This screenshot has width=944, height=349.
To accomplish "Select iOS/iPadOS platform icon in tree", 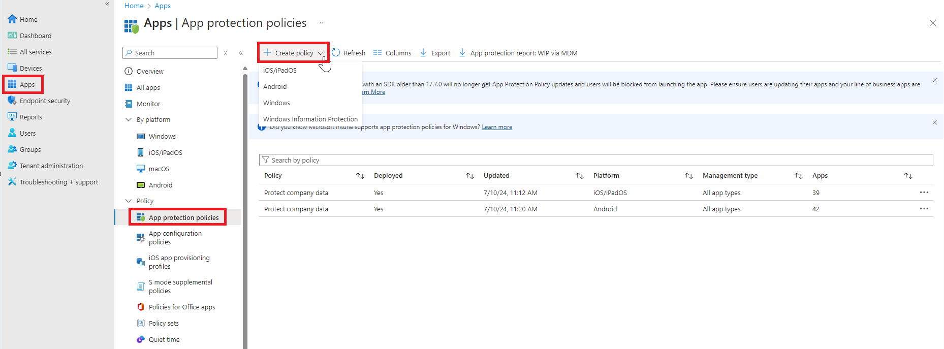I will tap(141, 152).
